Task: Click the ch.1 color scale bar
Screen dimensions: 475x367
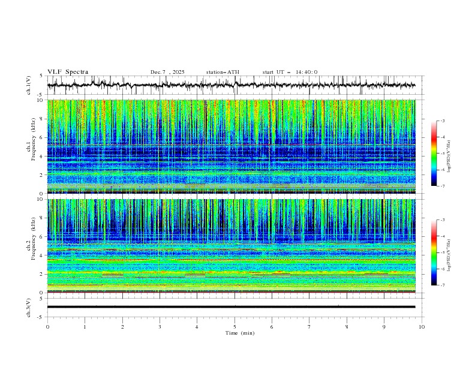Action: pyautogui.click(x=434, y=154)
